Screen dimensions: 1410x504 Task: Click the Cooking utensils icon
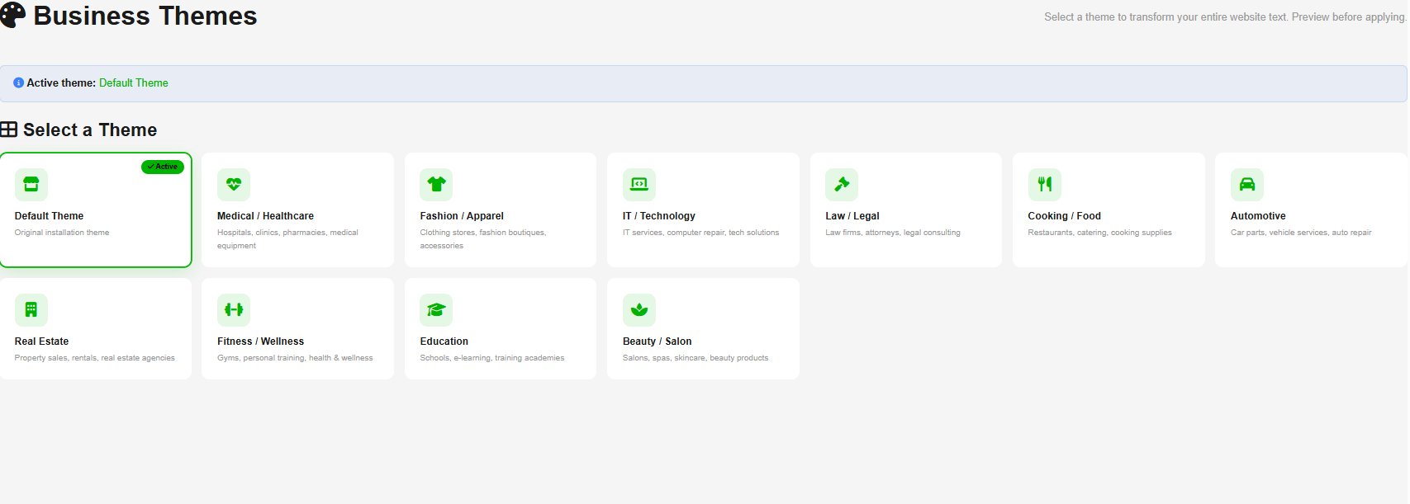point(1045,184)
